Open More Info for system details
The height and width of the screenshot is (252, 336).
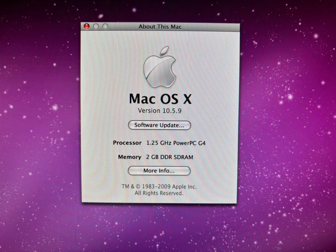coord(159,171)
